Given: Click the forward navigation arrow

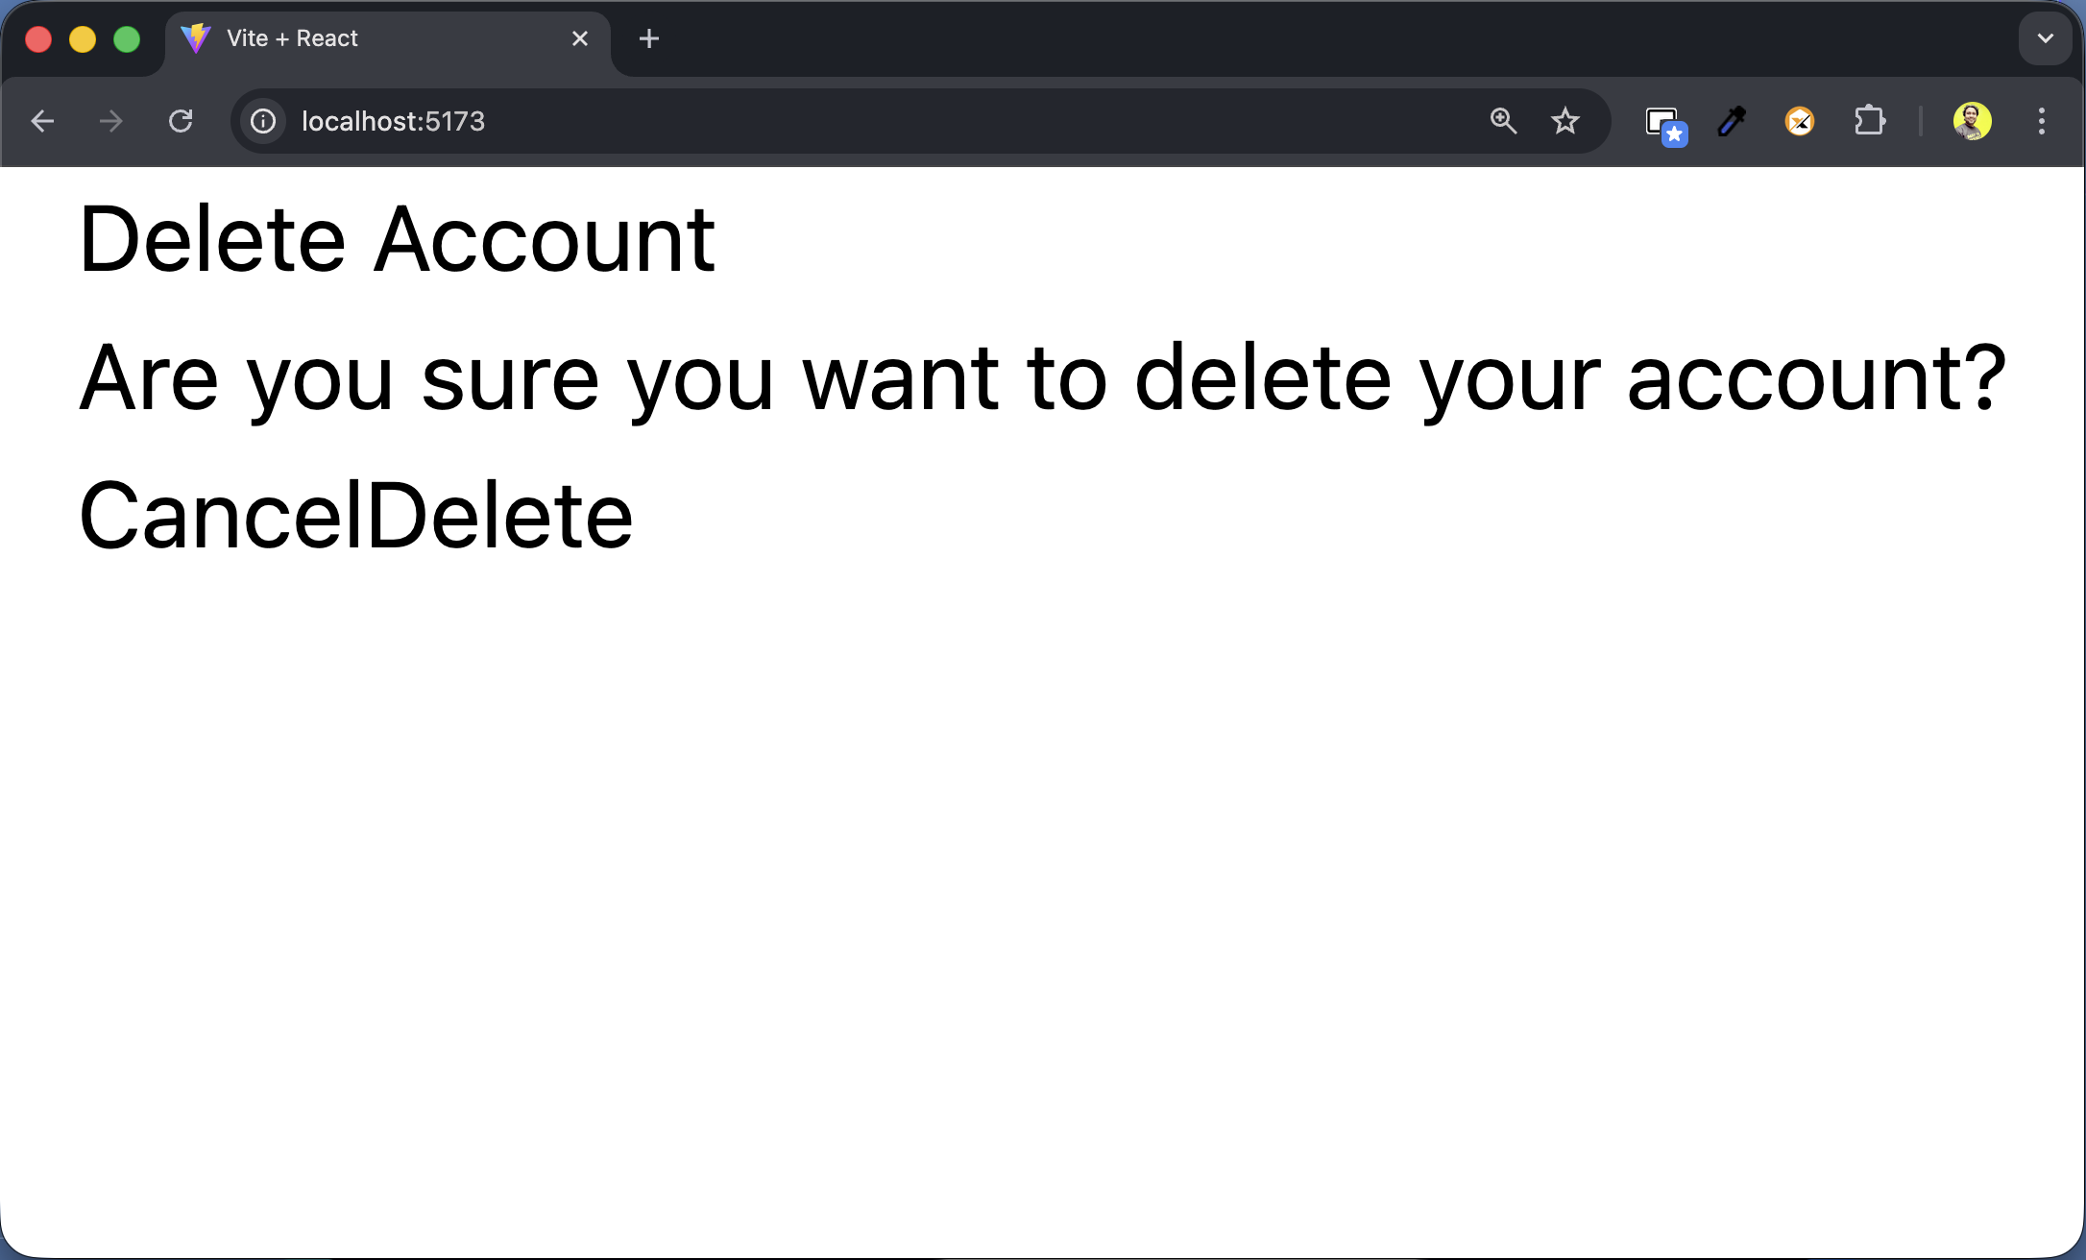Looking at the screenshot, I should coord(109,121).
